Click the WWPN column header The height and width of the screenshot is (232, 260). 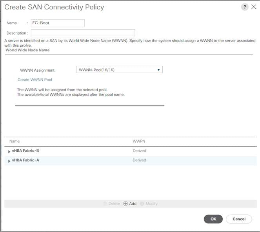tap(139, 141)
